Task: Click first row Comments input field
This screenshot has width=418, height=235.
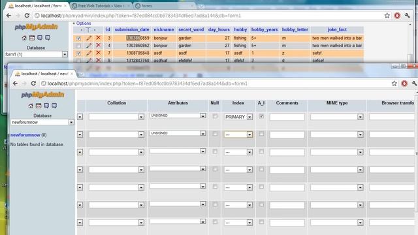Action: 287,117
